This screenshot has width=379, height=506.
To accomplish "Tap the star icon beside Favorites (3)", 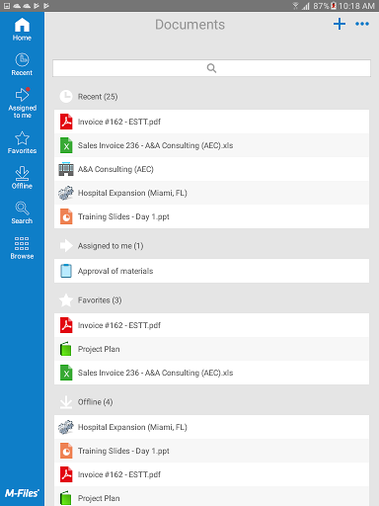I will pos(66,300).
